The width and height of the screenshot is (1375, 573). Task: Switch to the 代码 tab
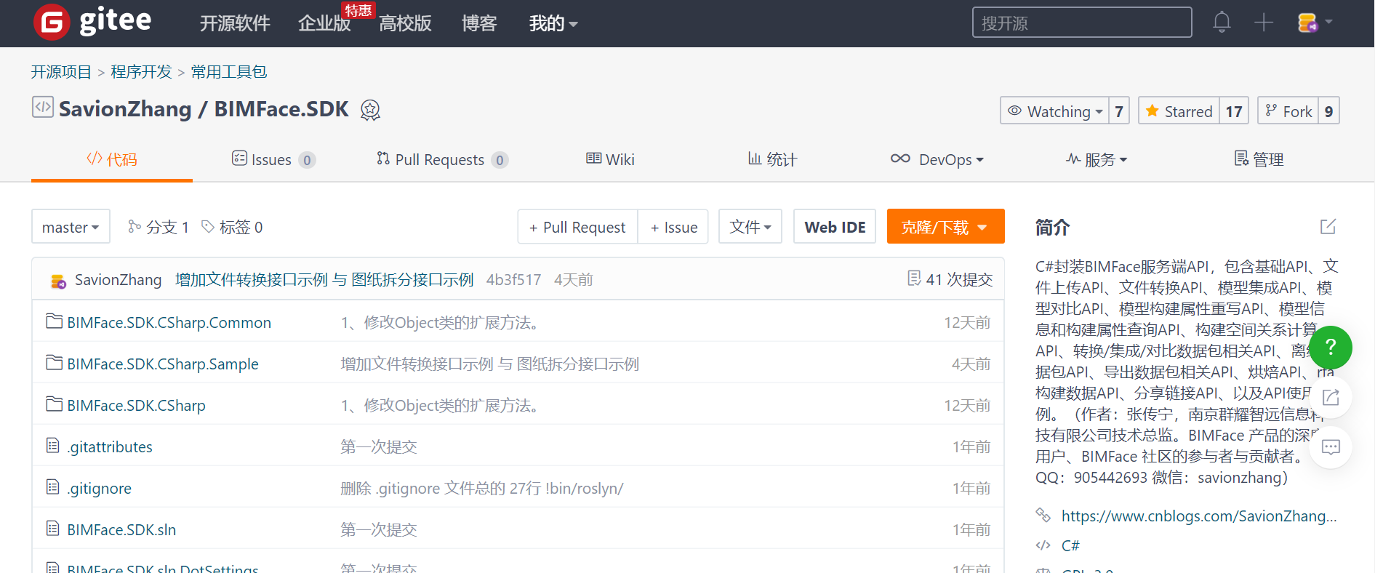click(x=112, y=159)
